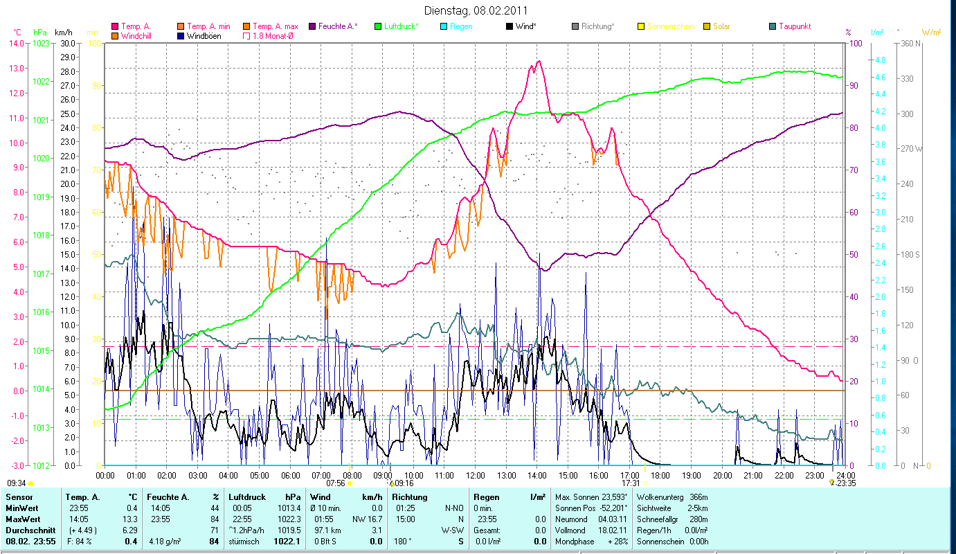Click the sun icon beside 09:34
The width and height of the screenshot is (956, 554).
pos(31,483)
